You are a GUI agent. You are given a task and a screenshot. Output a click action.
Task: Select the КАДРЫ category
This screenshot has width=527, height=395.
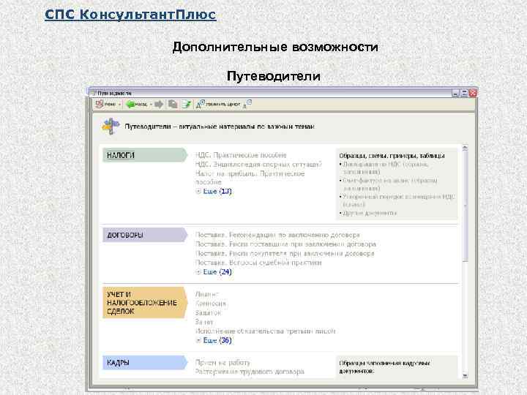(144, 362)
